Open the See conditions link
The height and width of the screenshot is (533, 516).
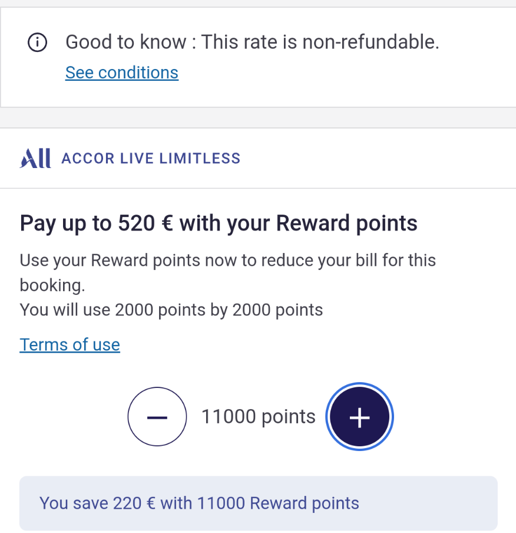click(x=121, y=73)
